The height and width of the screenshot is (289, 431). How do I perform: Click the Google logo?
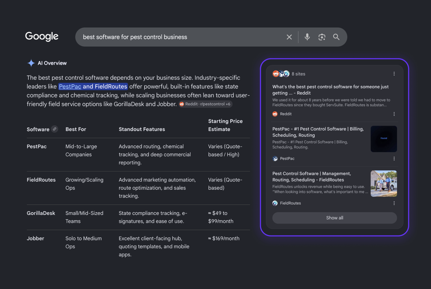(x=42, y=36)
